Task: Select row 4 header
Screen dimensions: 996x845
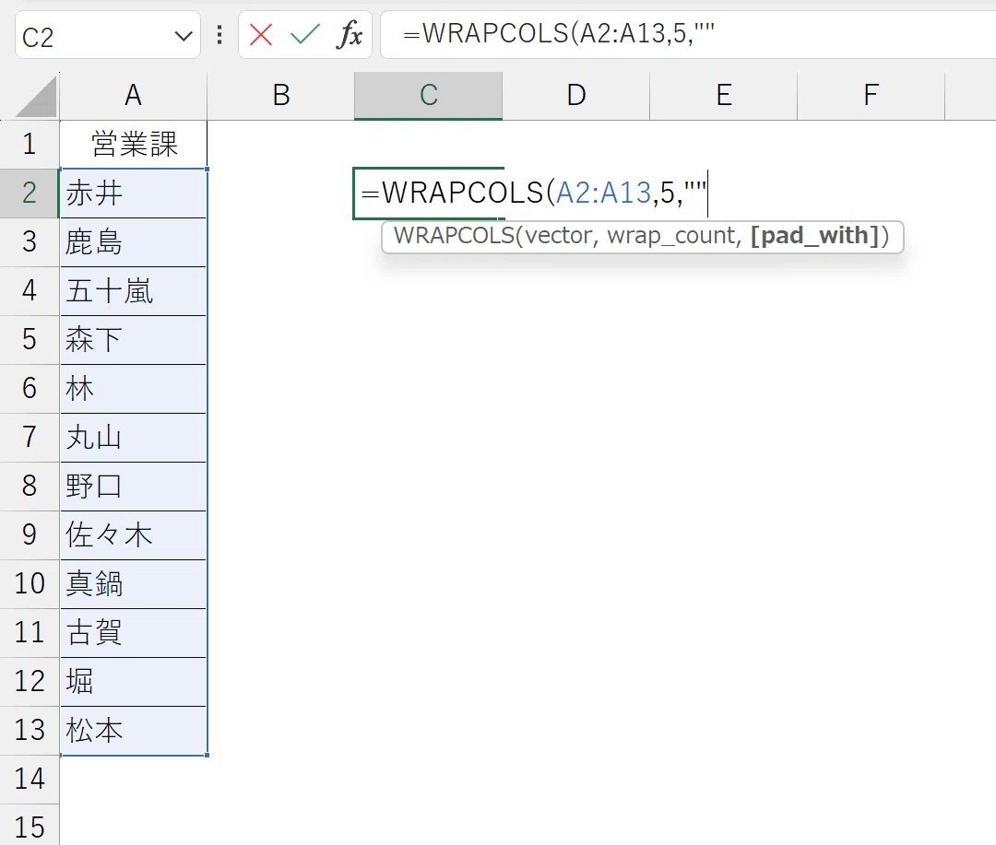Action: click(x=30, y=291)
